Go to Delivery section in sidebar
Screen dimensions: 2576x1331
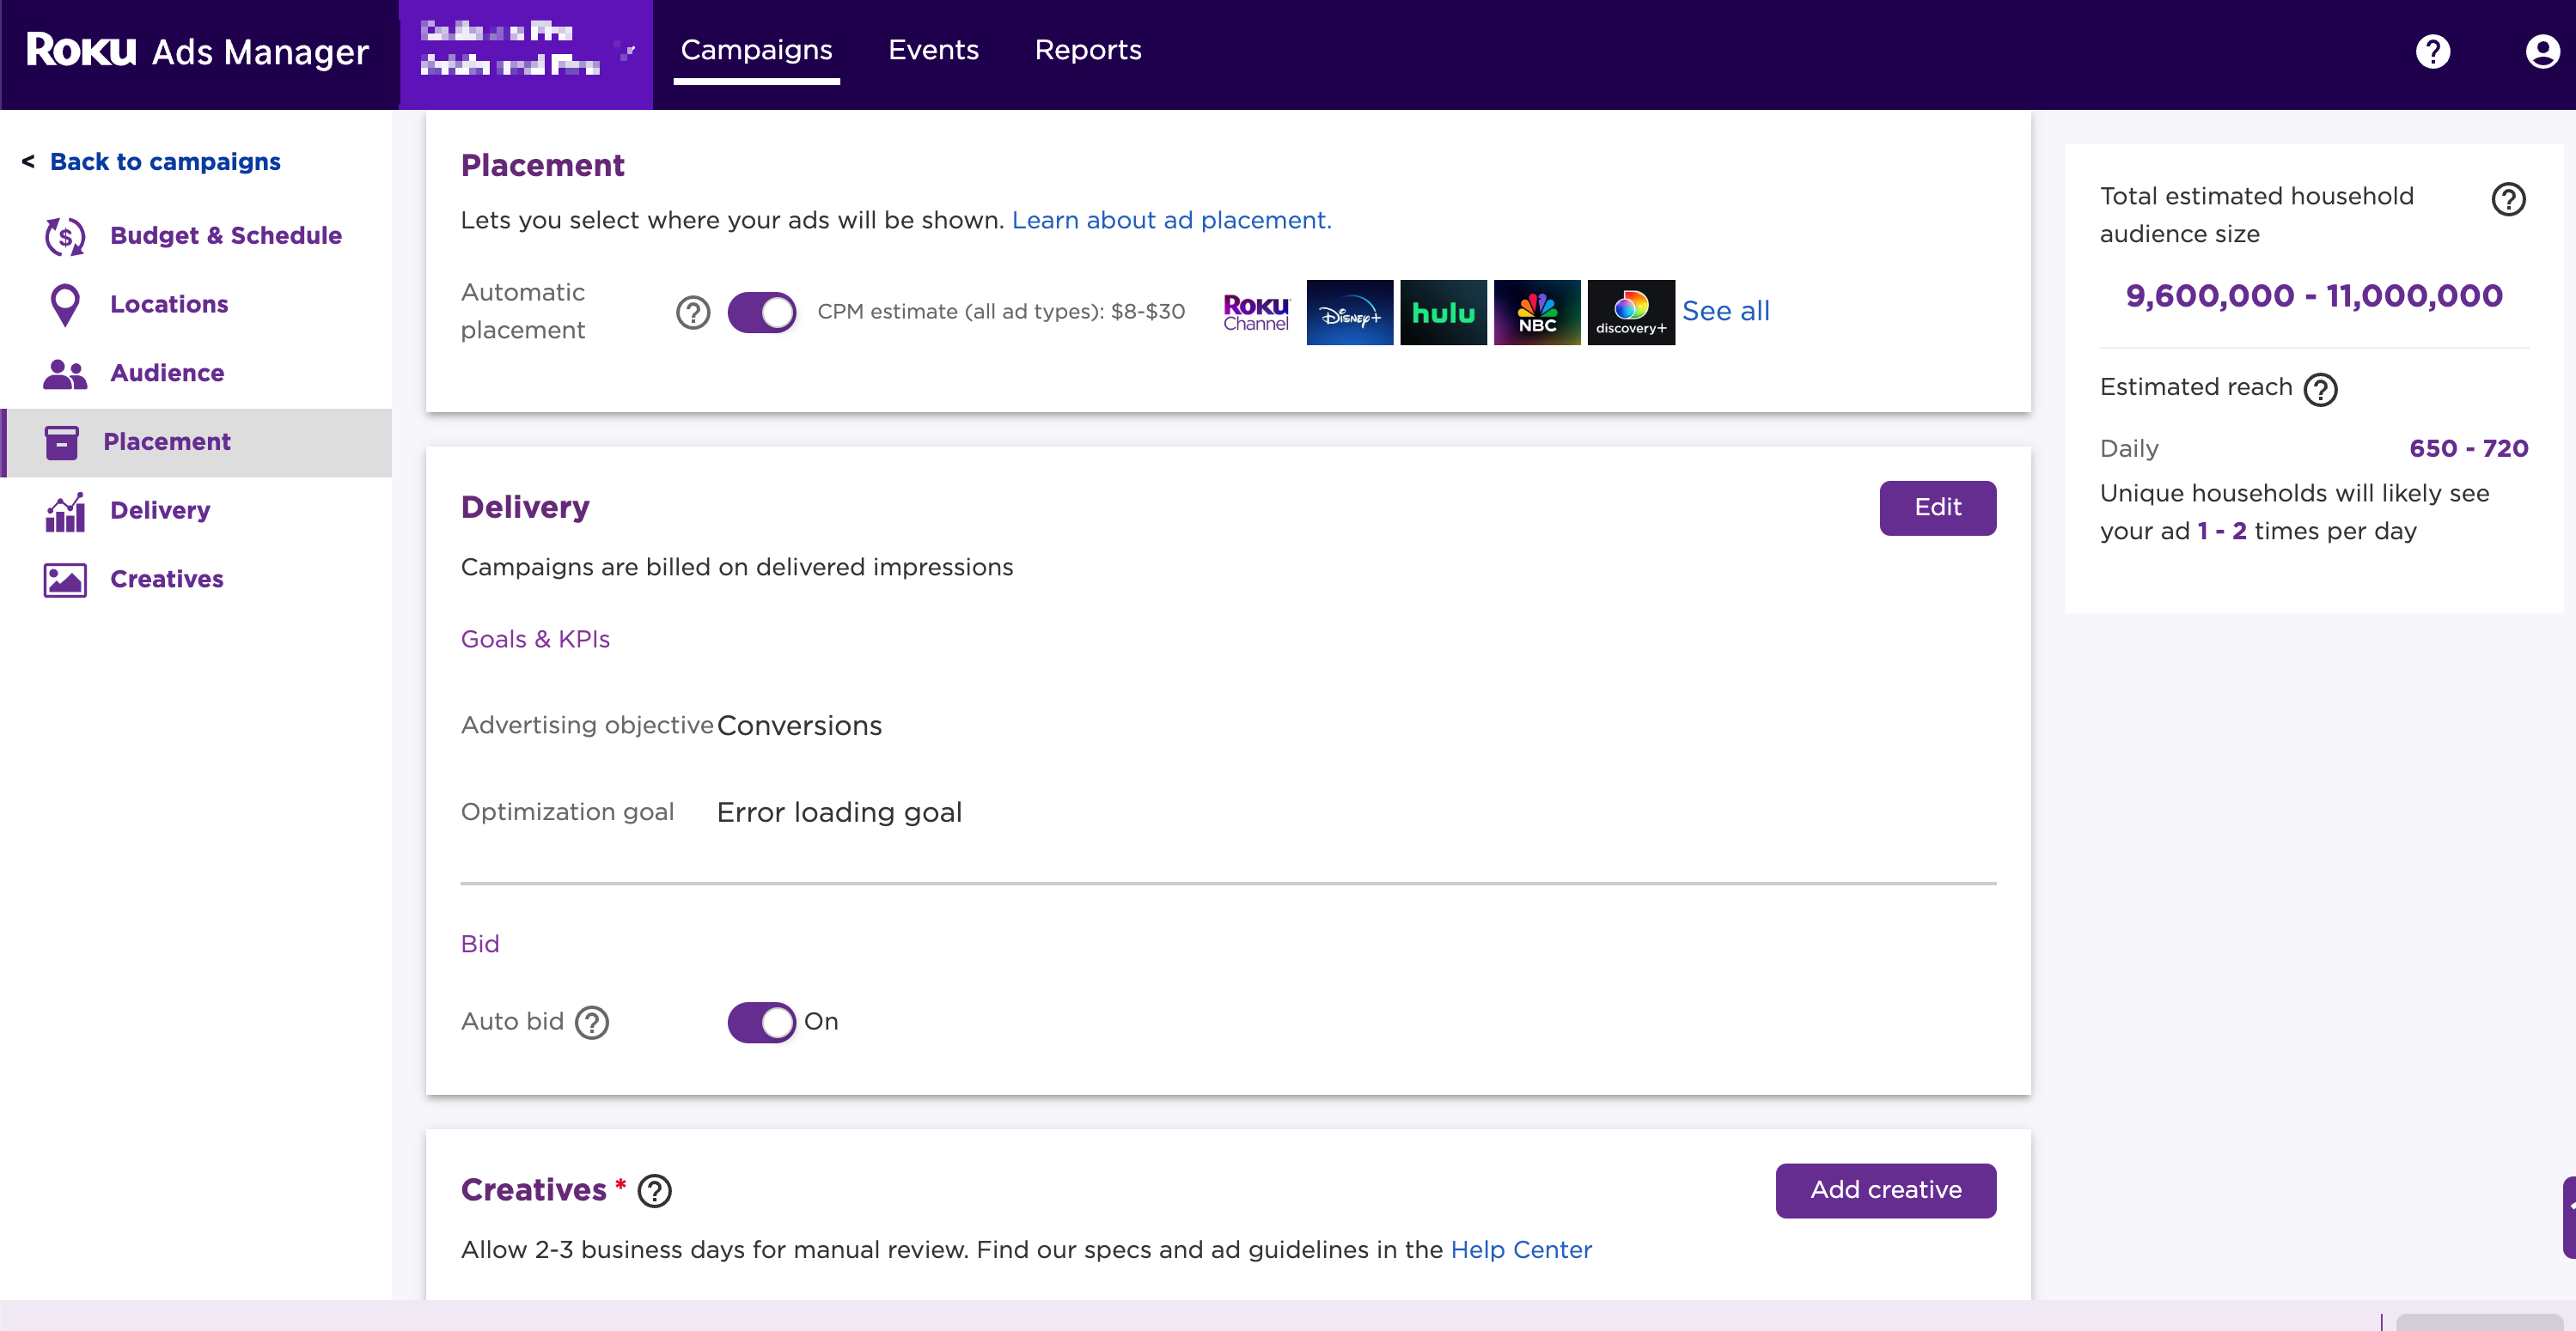click(x=160, y=512)
